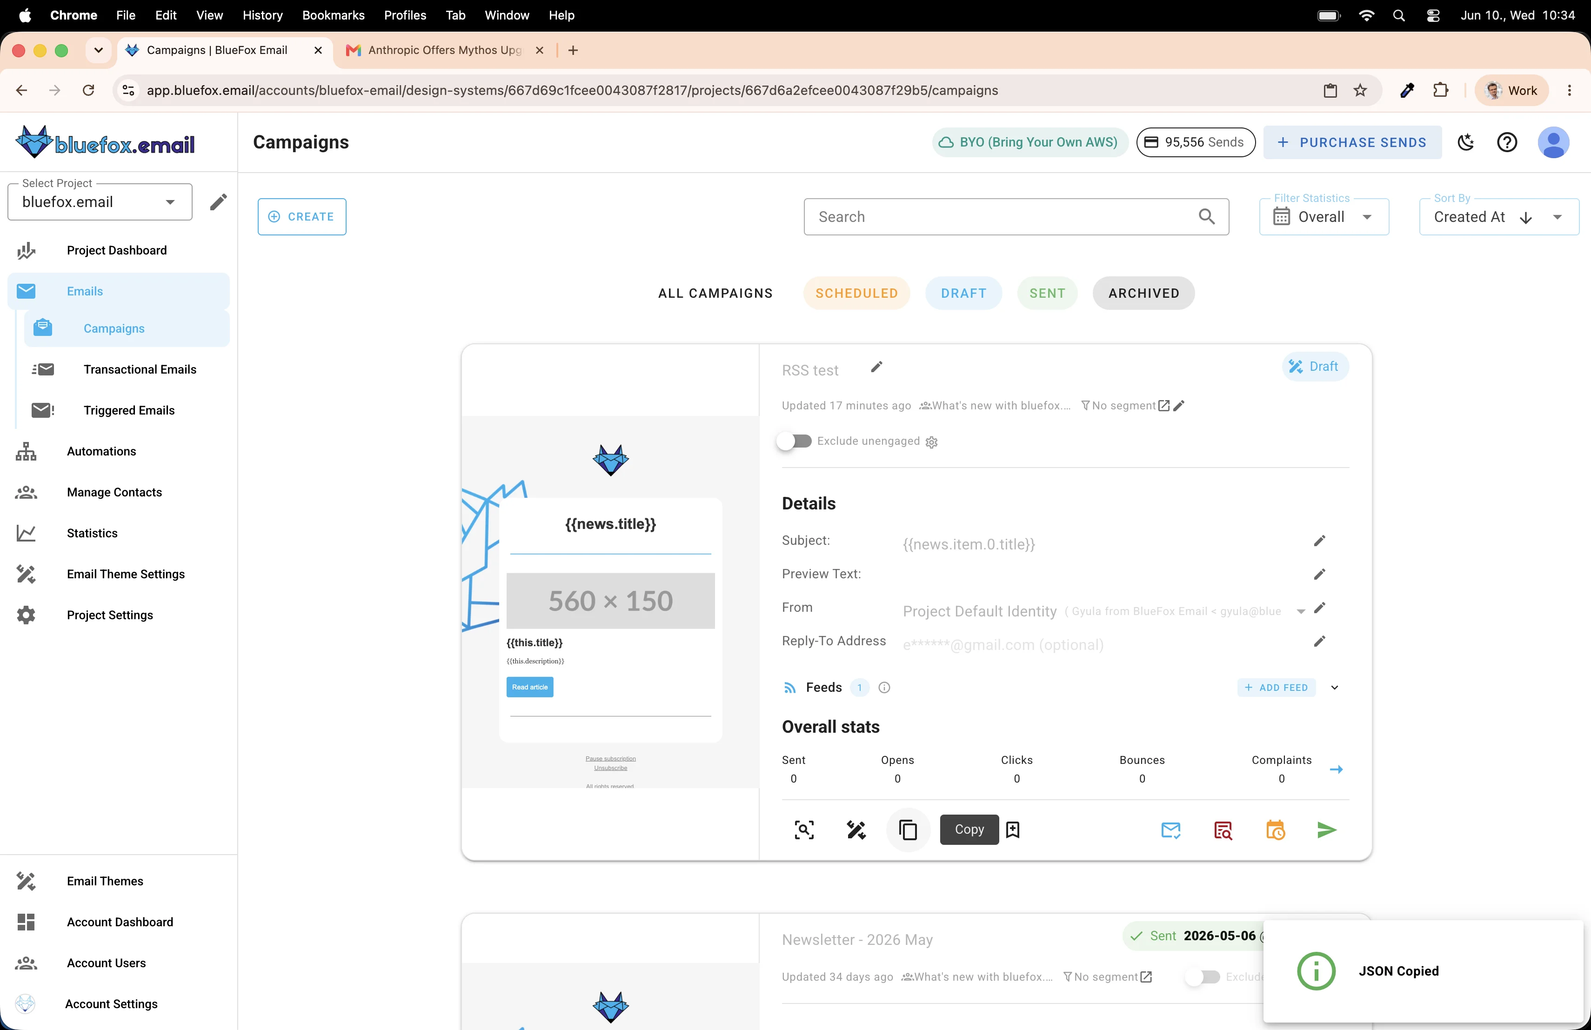
Task: Click the CREATE campaign button
Action: click(x=301, y=217)
